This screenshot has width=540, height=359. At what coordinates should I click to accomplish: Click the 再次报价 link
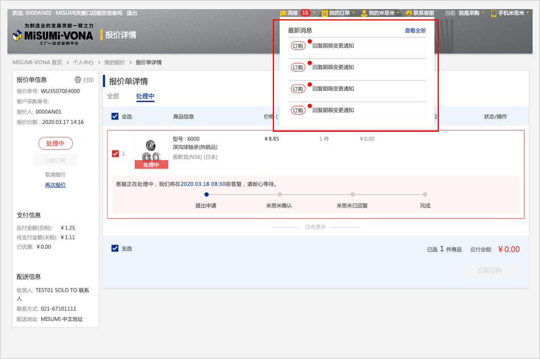[55, 185]
